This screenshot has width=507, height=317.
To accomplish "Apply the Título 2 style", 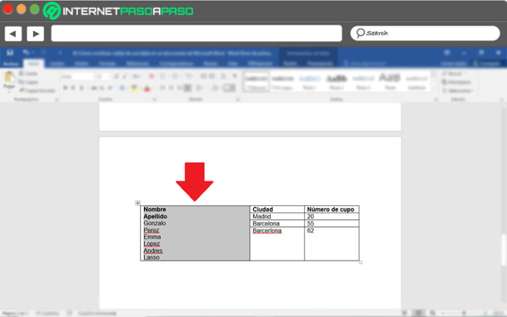I will click(x=336, y=82).
